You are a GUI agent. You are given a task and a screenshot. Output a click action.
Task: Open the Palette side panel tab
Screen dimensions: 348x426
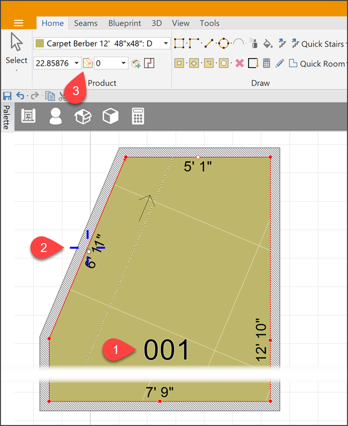pos(6,117)
